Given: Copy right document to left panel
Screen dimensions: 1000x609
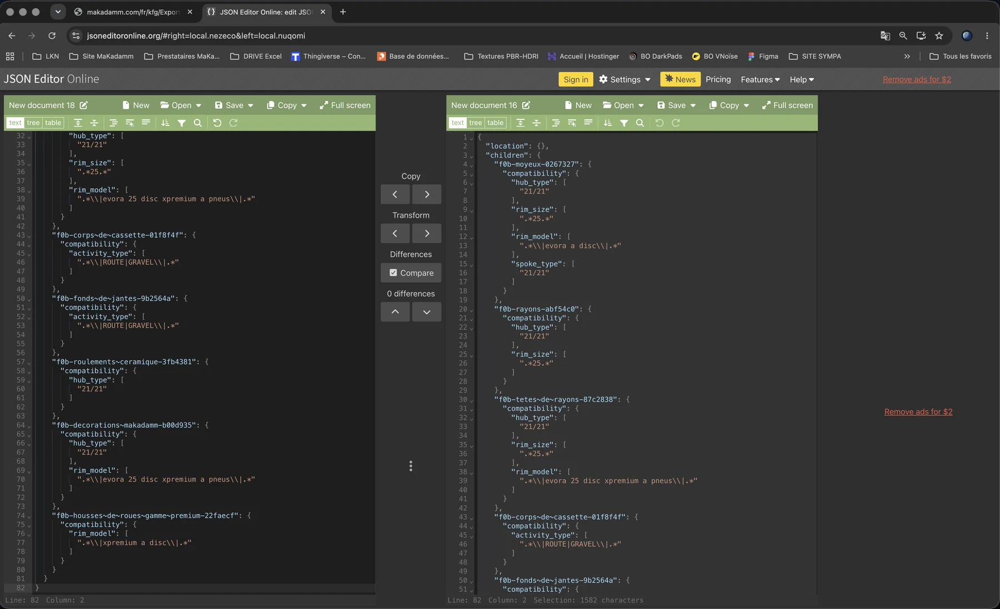Looking at the screenshot, I should pos(395,194).
